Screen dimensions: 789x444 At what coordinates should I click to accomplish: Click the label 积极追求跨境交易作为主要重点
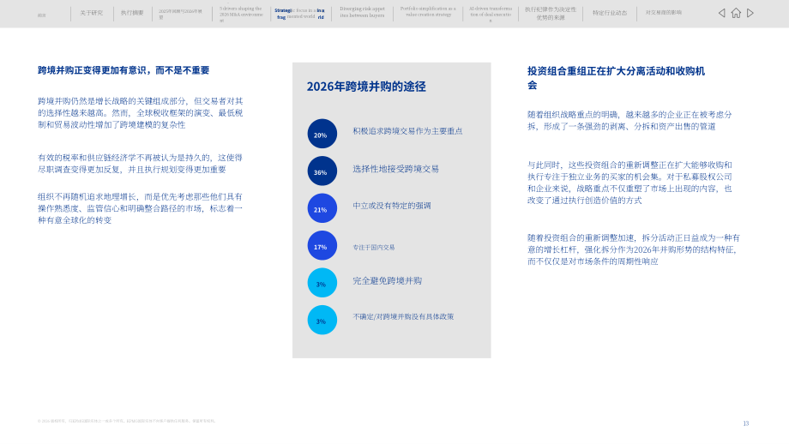click(x=407, y=131)
